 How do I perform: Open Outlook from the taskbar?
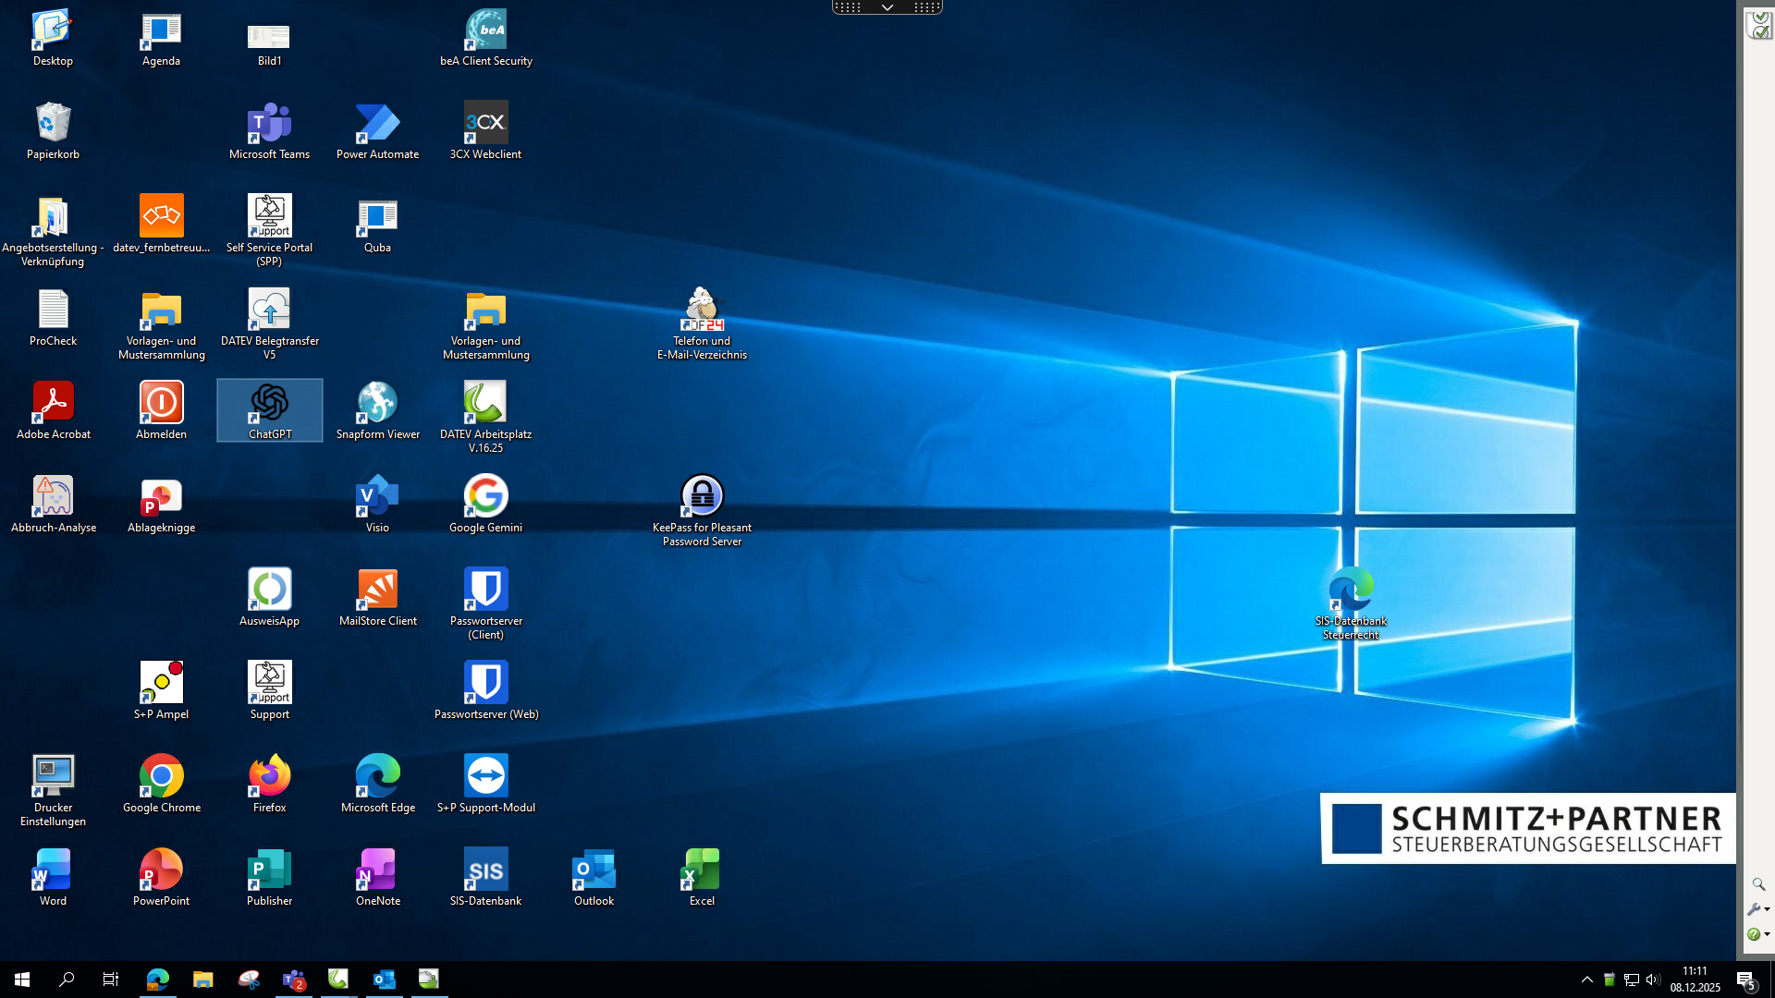tap(384, 980)
